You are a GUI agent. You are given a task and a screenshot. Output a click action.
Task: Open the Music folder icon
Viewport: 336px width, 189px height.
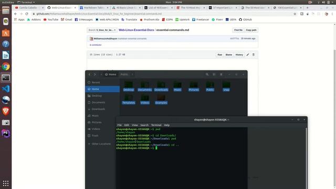tap(177, 86)
